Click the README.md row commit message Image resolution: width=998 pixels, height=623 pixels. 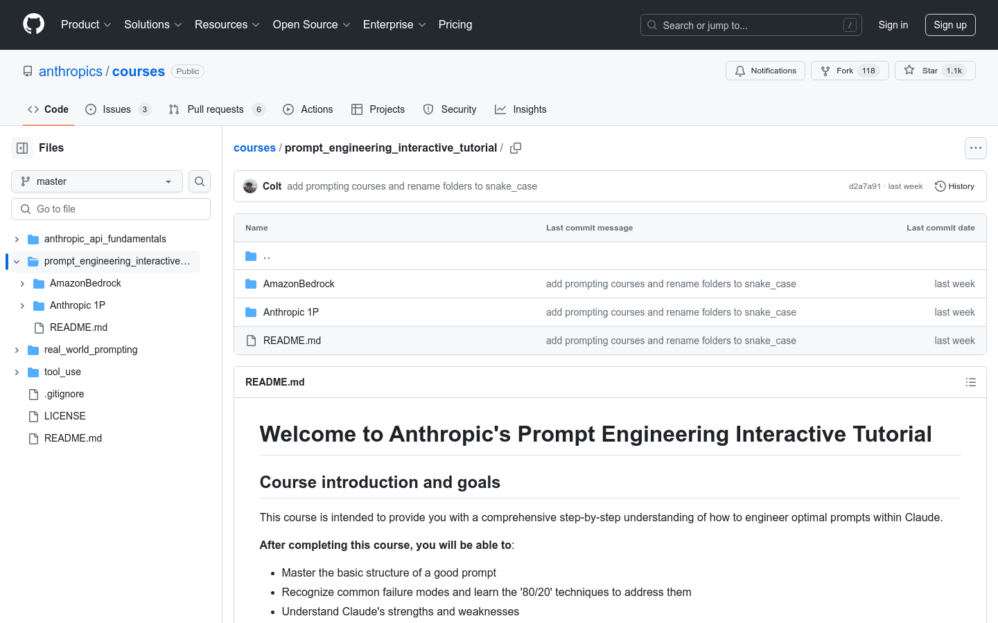[671, 341]
